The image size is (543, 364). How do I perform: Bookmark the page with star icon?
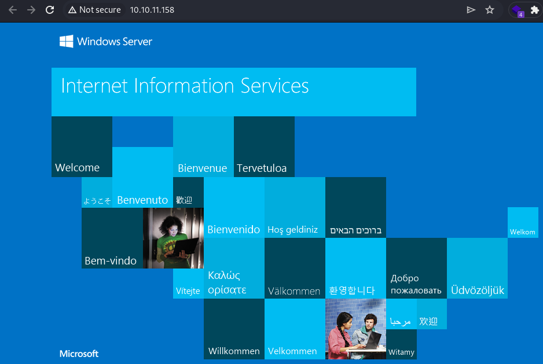pos(490,10)
